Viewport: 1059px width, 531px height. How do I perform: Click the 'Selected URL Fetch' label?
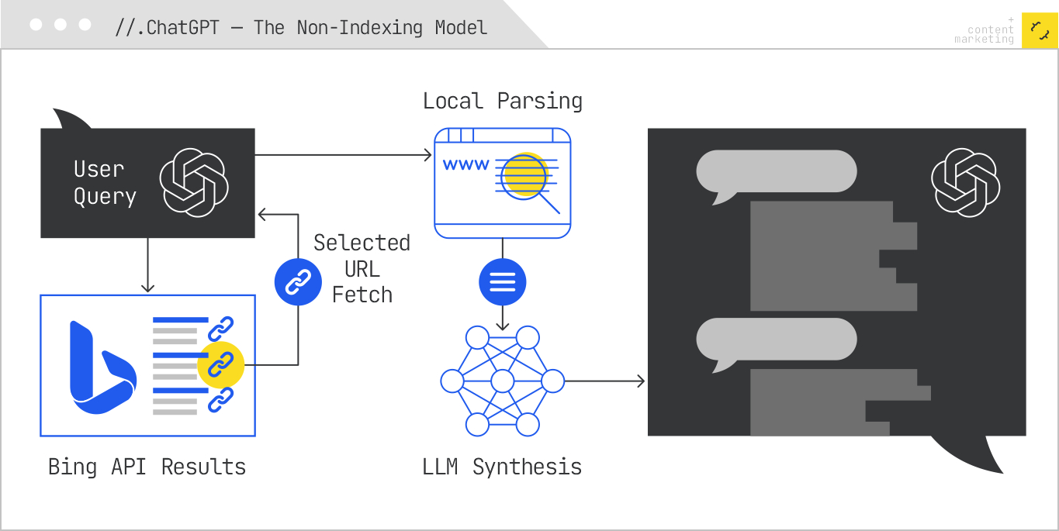point(362,268)
